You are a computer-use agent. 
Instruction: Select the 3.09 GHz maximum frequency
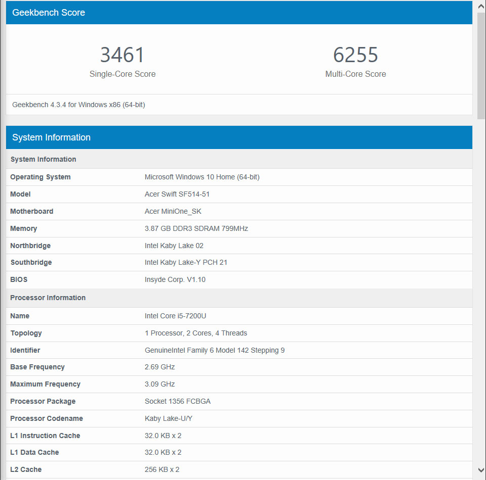click(x=159, y=384)
